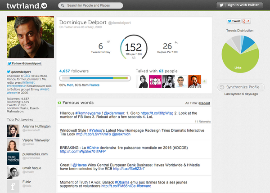Open the http://t.co/f3e6Z2rl link
The height and width of the screenshot is (193, 270).
tap(128, 169)
